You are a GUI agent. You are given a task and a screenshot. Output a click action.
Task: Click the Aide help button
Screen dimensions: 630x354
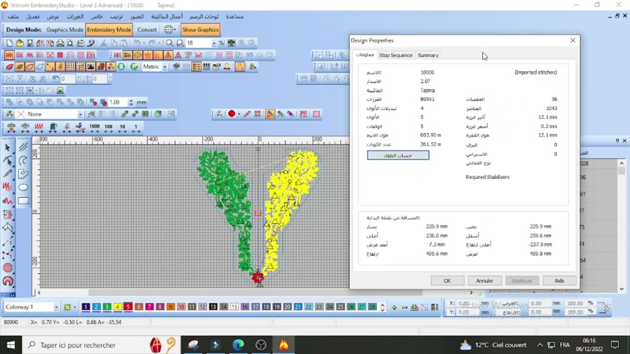pyautogui.click(x=559, y=281)
